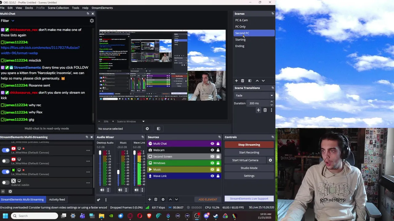Open three-dot menu beside audio gears icon
394x221 pixels.
click(x=106, y=200)
